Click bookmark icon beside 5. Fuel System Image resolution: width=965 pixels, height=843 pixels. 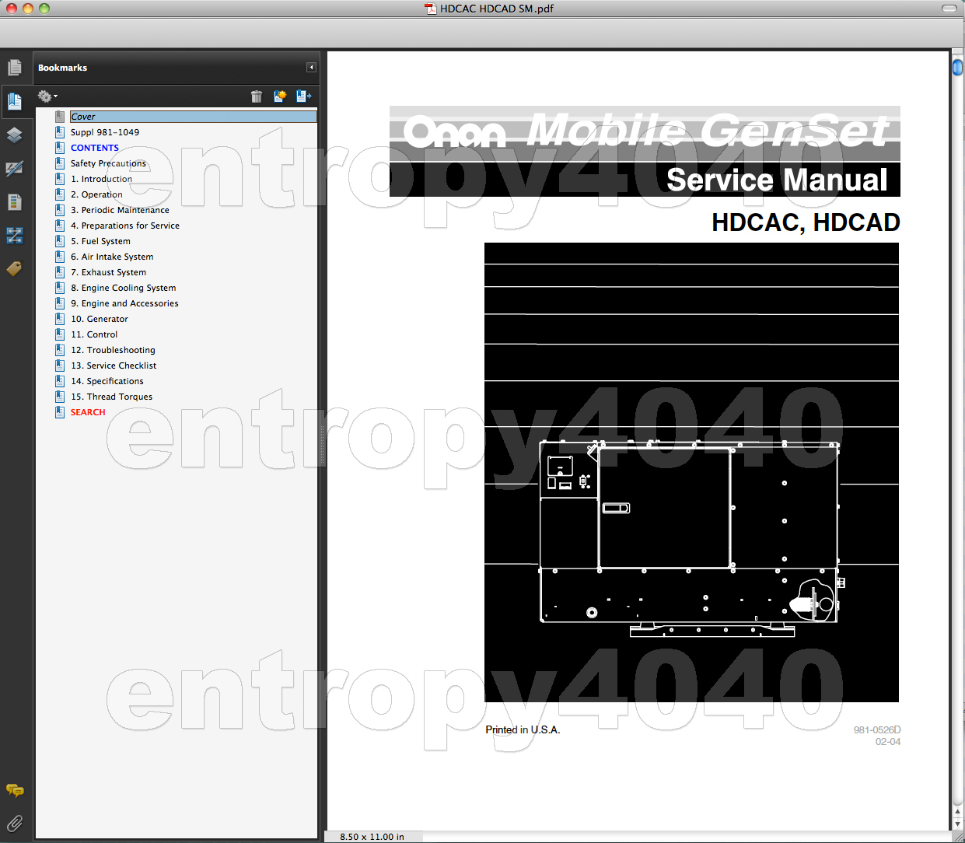(60, 241)
